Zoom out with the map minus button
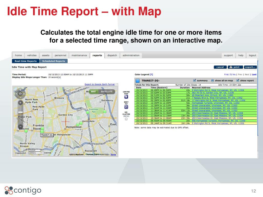The width and height of the screenshot is (263, 197). (21, 126)
